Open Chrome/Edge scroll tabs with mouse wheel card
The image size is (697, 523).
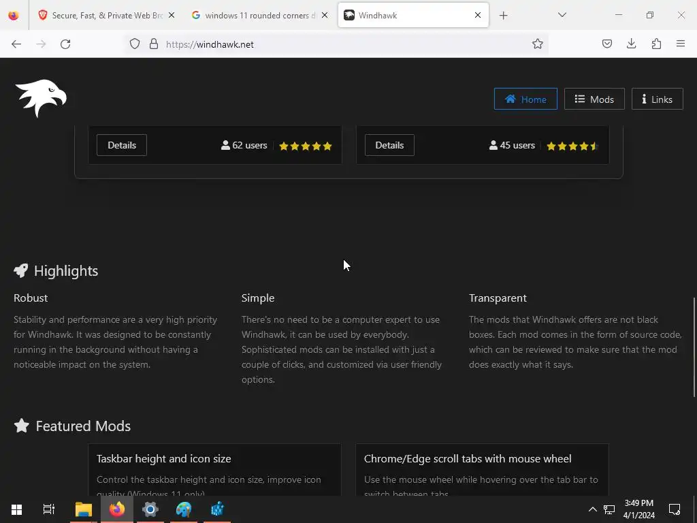pos(483,470)
